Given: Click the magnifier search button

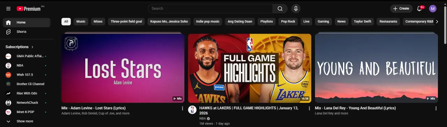Looking at the screenshot, I should pyautogui.click(x=280, y=8).
